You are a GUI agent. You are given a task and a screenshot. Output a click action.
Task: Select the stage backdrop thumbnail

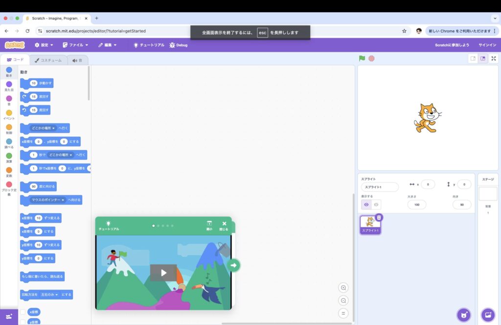pyautogui.click(x=488, y=194)
